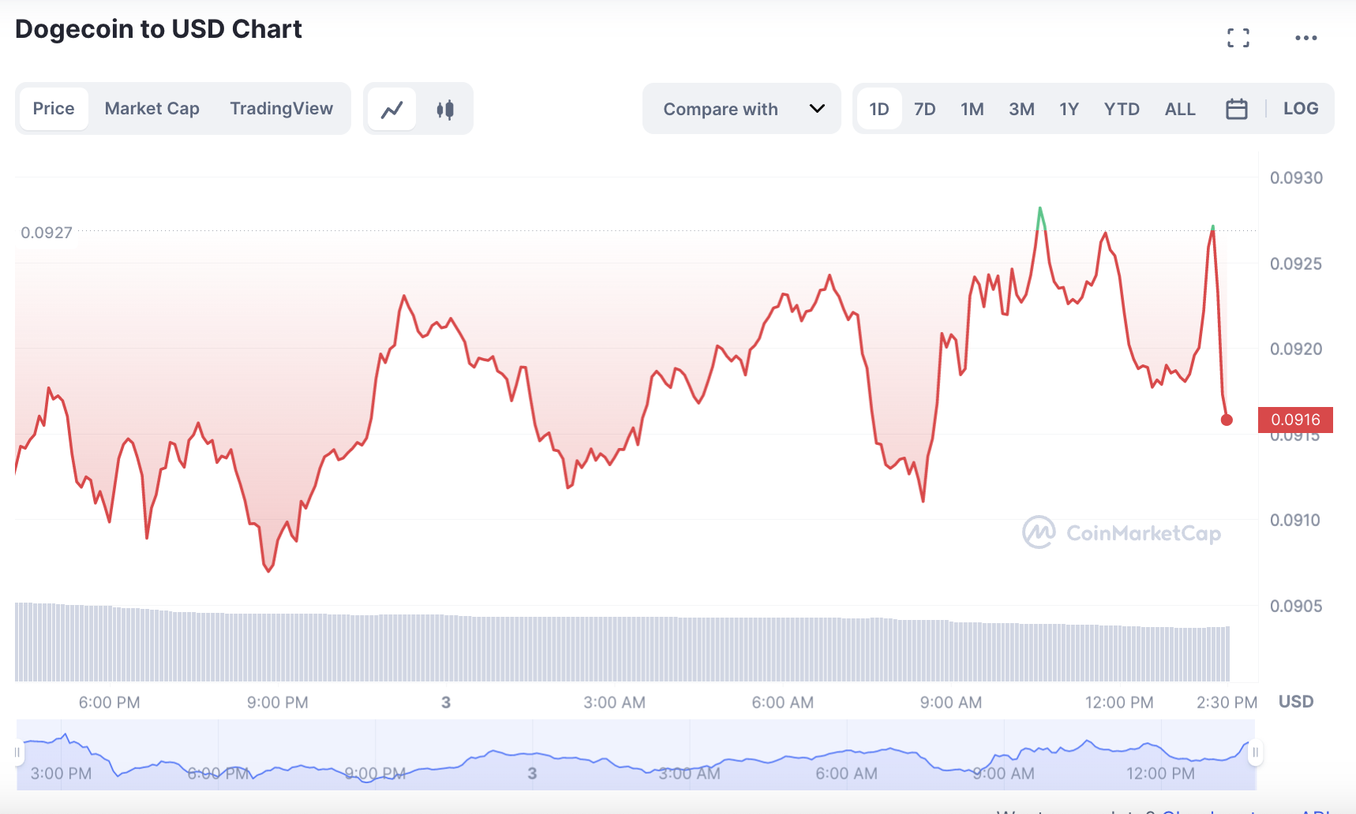Click the 0.0910 y-axis label
Viewport: 1356px width, 814px height.
tap(1295, 521)
